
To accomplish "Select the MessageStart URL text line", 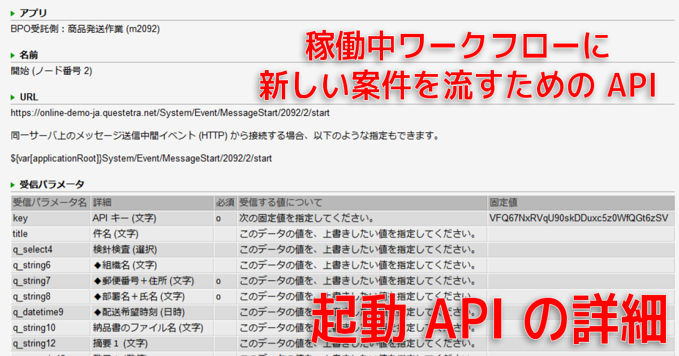I will click(170, 113).
